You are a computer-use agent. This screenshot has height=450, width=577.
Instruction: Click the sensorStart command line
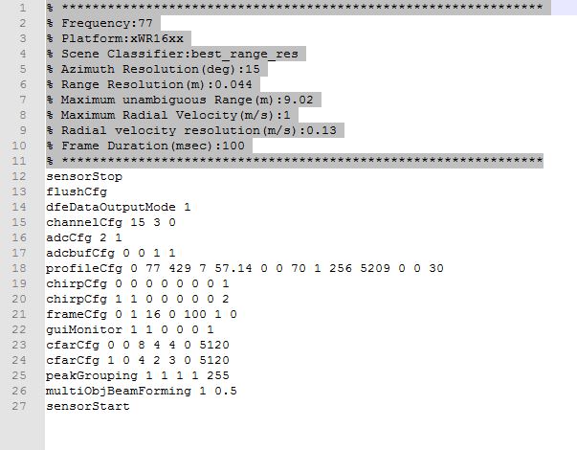click(88, 406)
